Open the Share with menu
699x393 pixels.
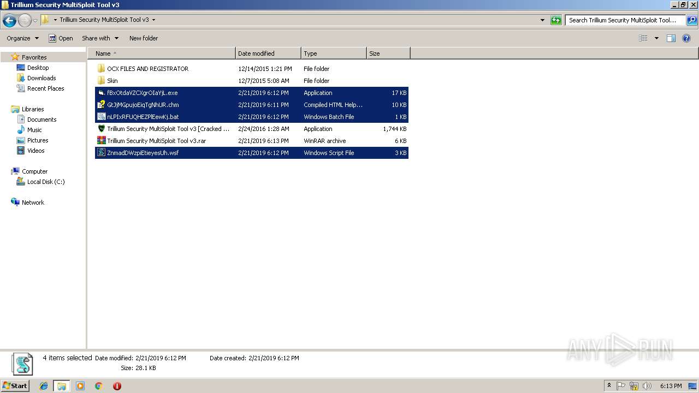pyautogui.click(x=100, y=38)
